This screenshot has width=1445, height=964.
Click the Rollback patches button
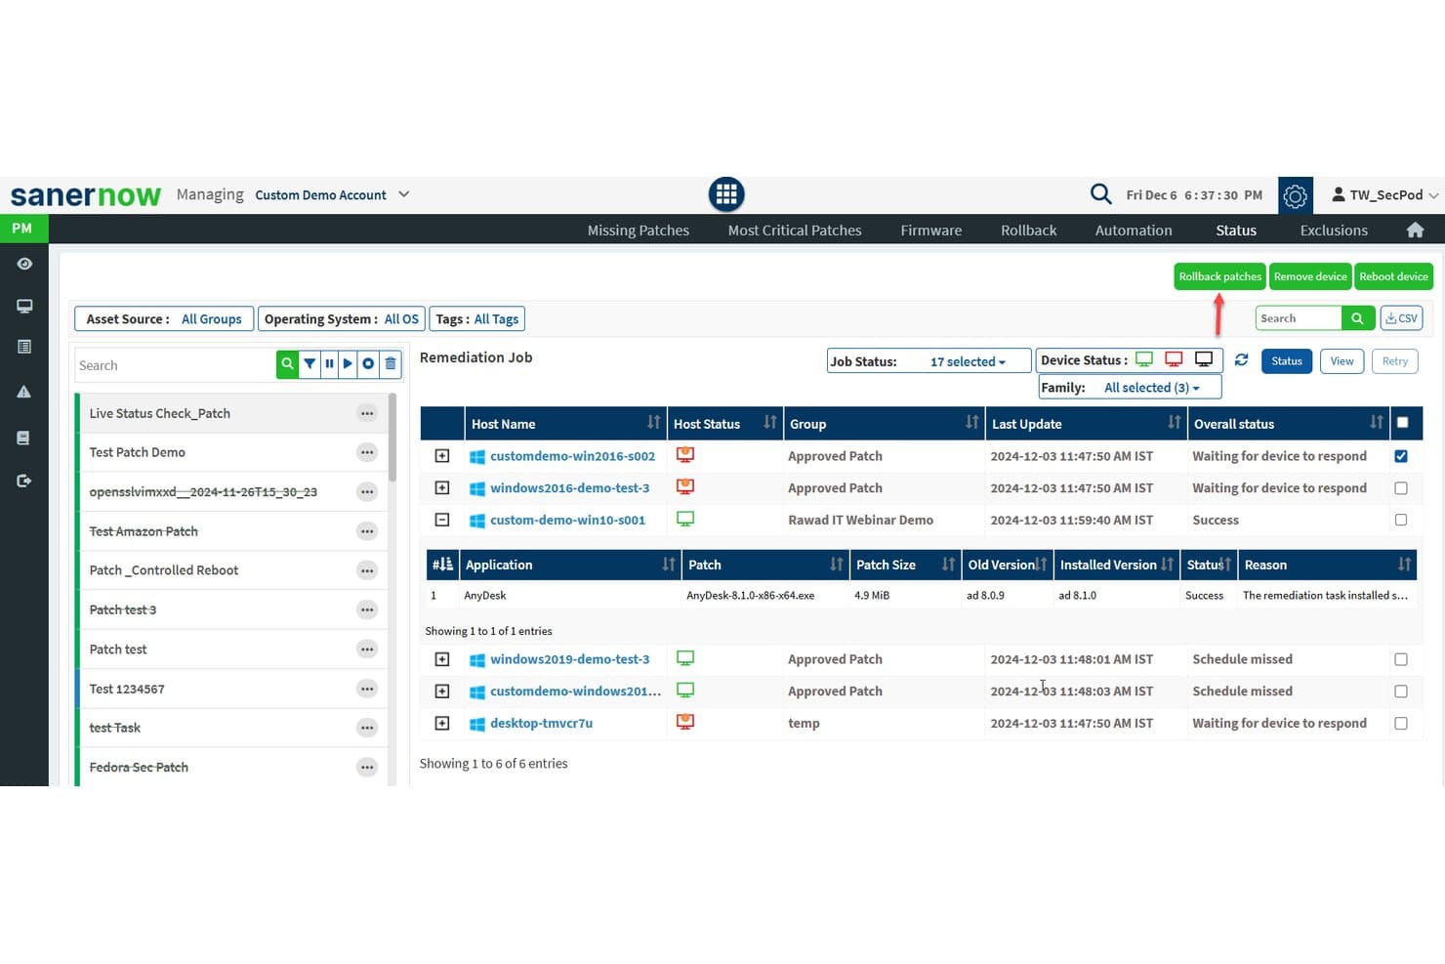click(x=1220, y=276)
